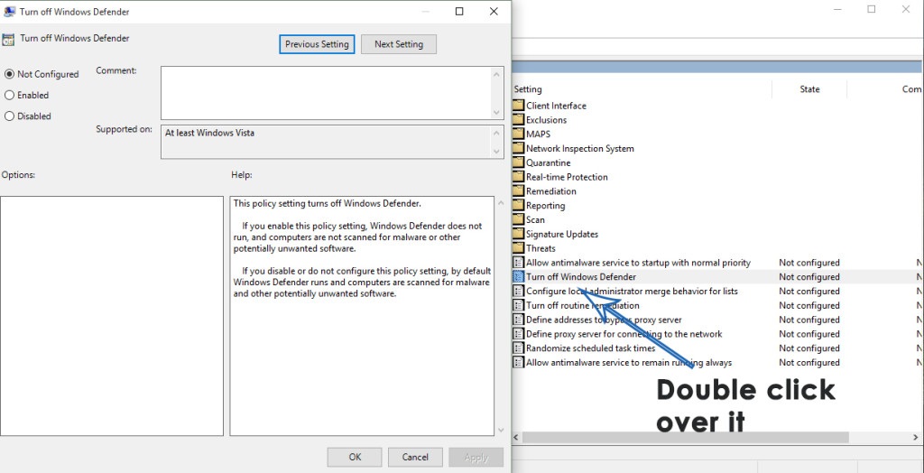Click 'Define proxy server for connecting to the network'
This screenshot has height=473, width=924.
[x=624, y=334]
